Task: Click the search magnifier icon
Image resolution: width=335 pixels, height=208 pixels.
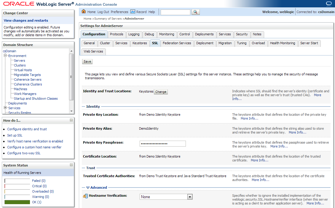Action: click(x=196, y=12)
